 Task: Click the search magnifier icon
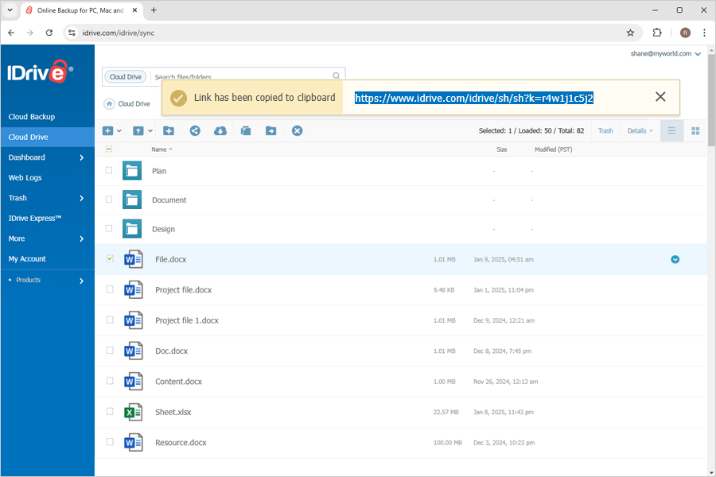(x=336, y=76)
